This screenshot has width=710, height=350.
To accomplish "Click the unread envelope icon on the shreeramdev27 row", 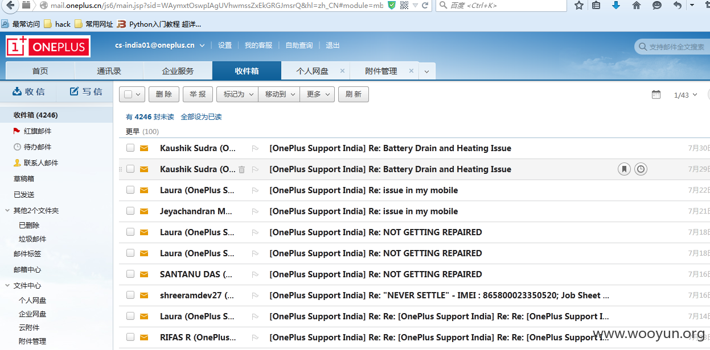I will coord(144,295).
